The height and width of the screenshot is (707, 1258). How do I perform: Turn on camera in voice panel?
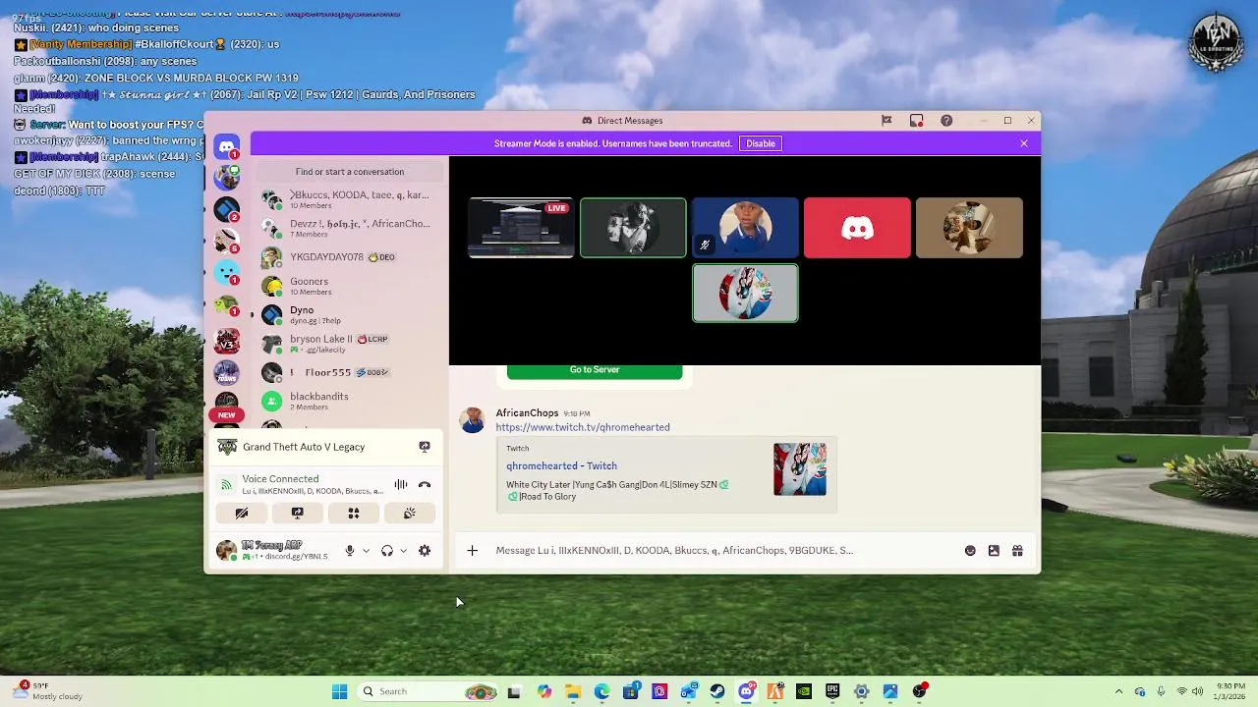(242, 514)
